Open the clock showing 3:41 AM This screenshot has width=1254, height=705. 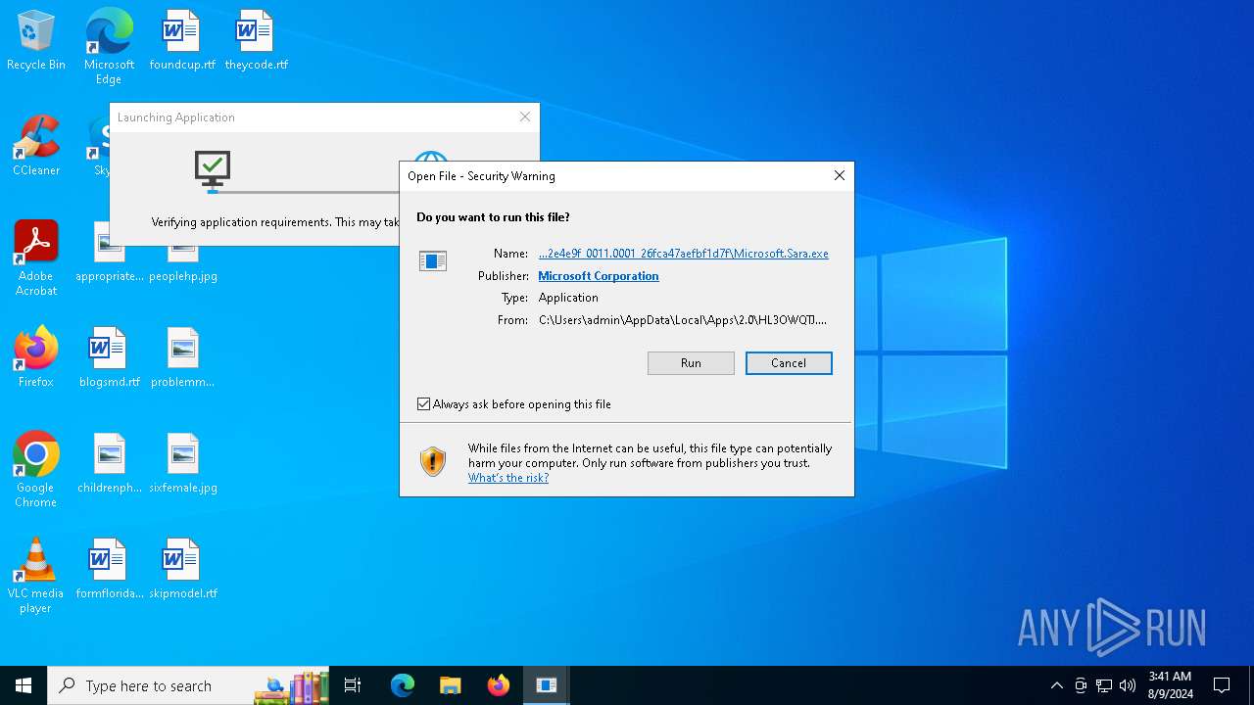pos(1170,685)
